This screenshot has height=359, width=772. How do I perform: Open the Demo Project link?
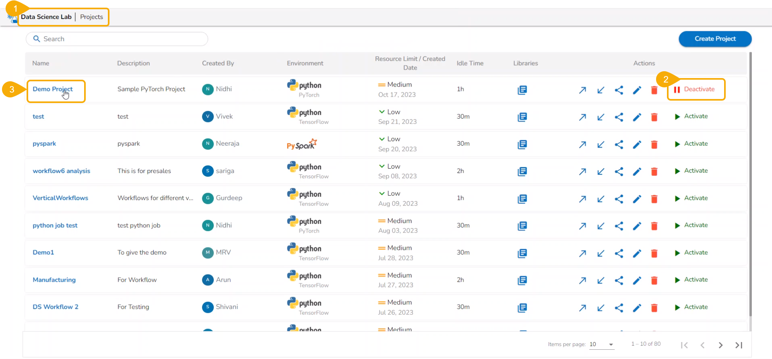click(x=52, y=89)
